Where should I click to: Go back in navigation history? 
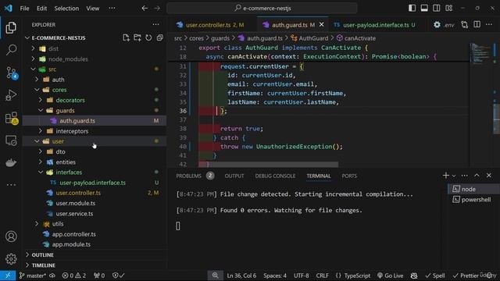point(145,9)
